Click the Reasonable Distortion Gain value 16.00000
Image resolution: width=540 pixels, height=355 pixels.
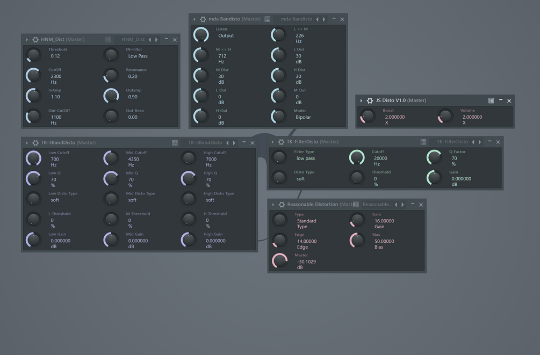point(384,221)
